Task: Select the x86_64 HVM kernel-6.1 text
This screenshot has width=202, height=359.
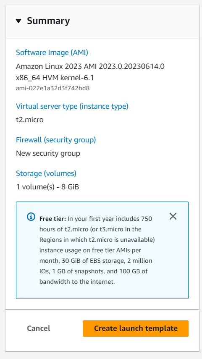Action: point(55,78)
